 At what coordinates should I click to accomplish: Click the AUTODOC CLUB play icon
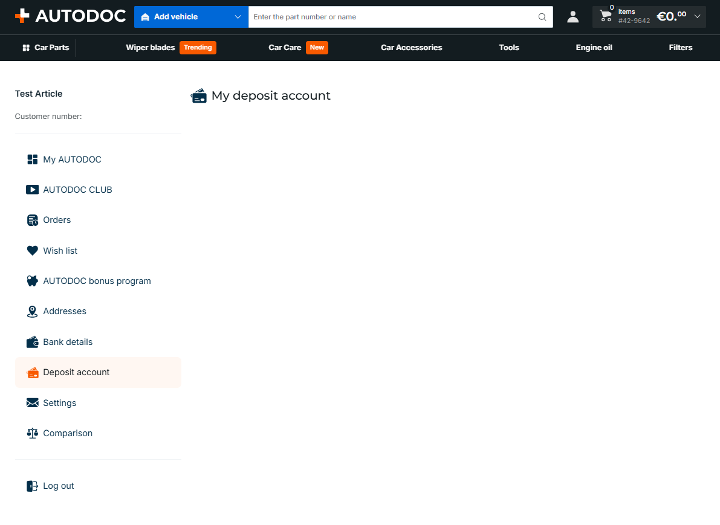pyautogui.click(x=32, y=190)
